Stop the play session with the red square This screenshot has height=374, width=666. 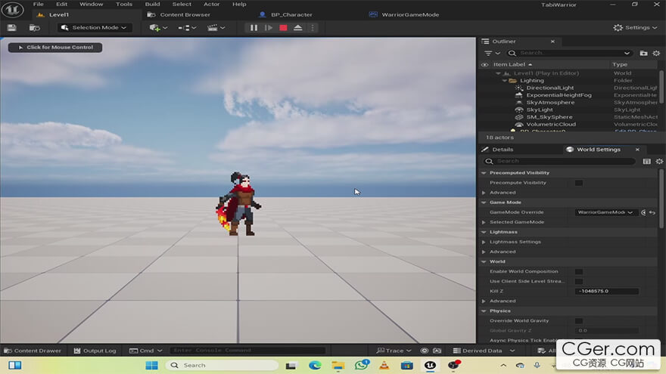pyautogui.click(x=283, y=27)
